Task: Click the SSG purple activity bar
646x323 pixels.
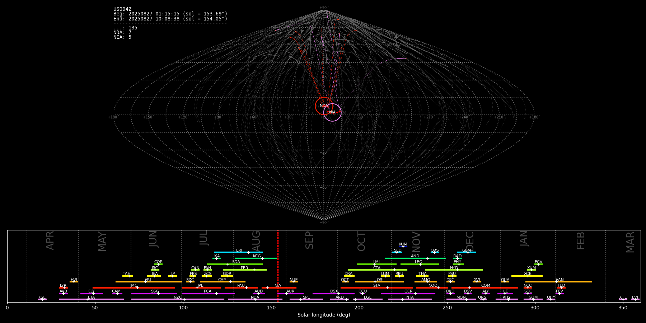Action: coord(154,294)
